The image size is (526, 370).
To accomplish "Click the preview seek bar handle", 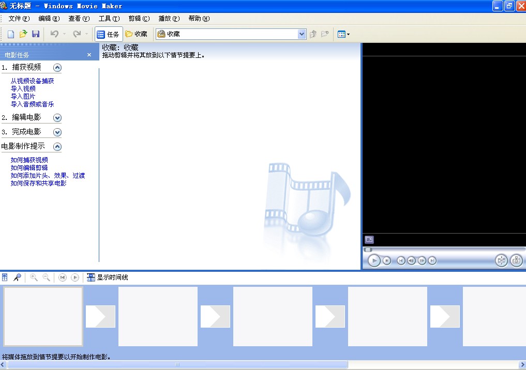I will tap(368, 250).
